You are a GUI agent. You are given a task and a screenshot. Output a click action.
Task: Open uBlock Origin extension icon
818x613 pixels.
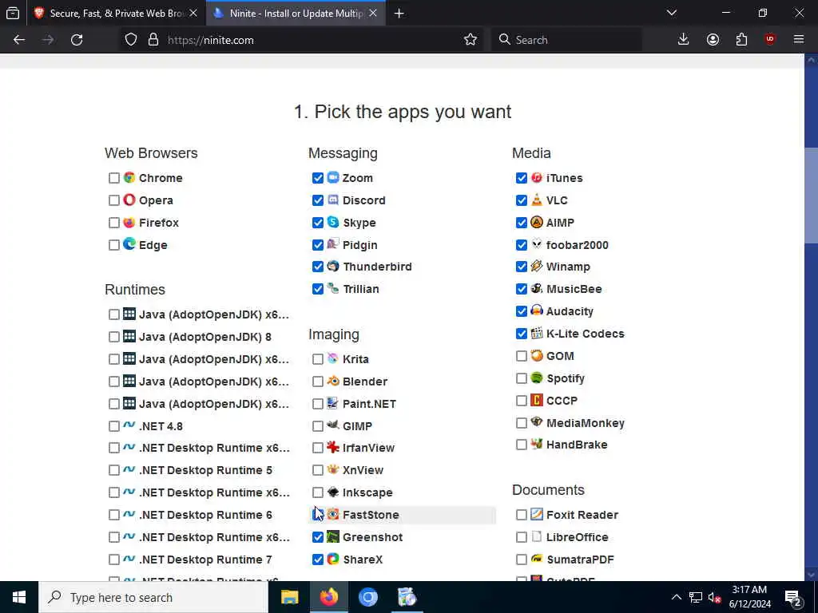click(x=770, y=40)
